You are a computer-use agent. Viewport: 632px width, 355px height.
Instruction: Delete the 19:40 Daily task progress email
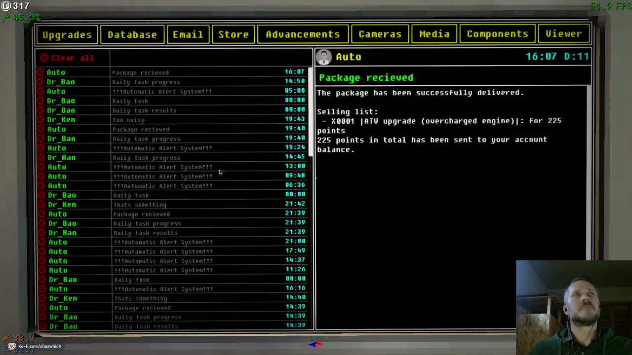(40, 139)
